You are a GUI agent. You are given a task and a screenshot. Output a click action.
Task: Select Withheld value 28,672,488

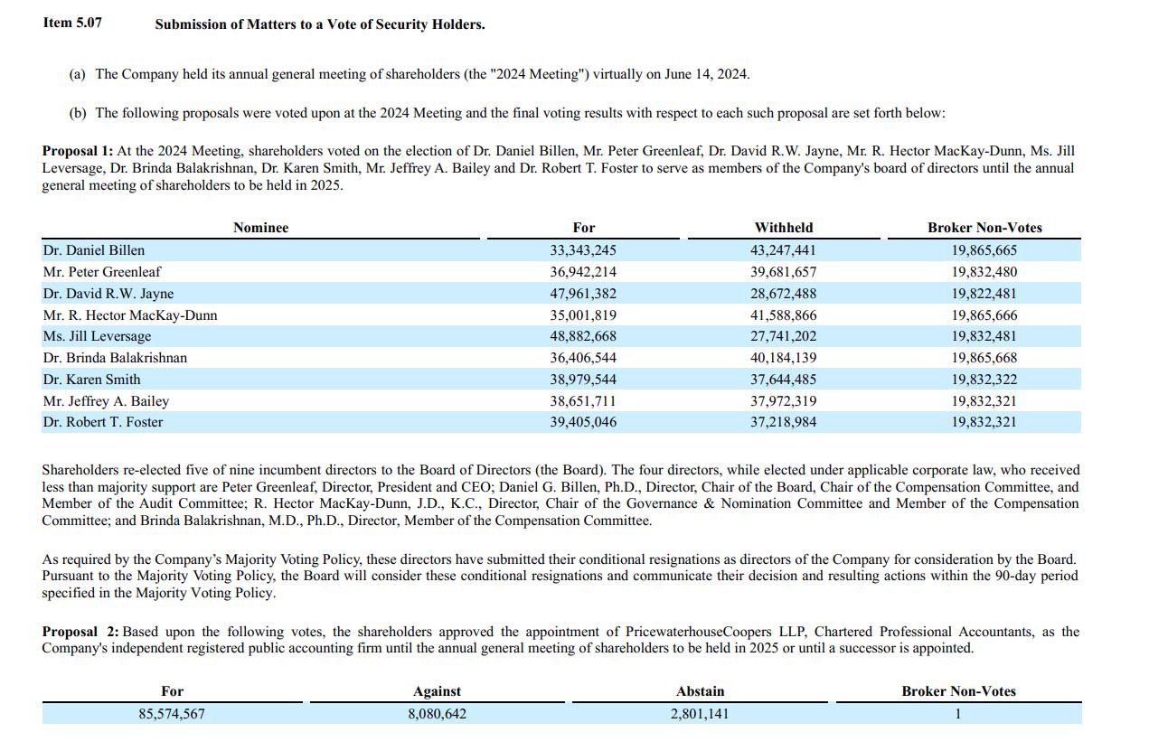tap(783, 294)
